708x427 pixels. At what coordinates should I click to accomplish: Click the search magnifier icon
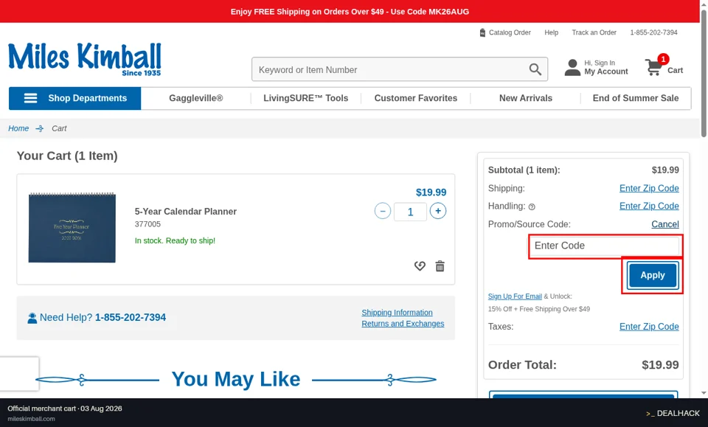pyautogui.click(x=535, y=69)
